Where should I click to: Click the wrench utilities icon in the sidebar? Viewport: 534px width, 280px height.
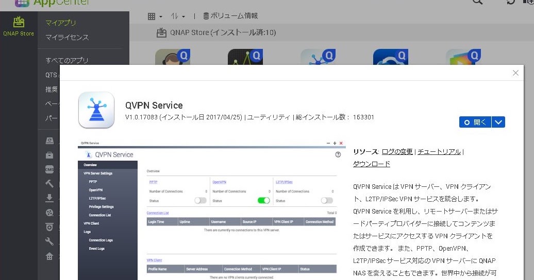coord(49,241)
